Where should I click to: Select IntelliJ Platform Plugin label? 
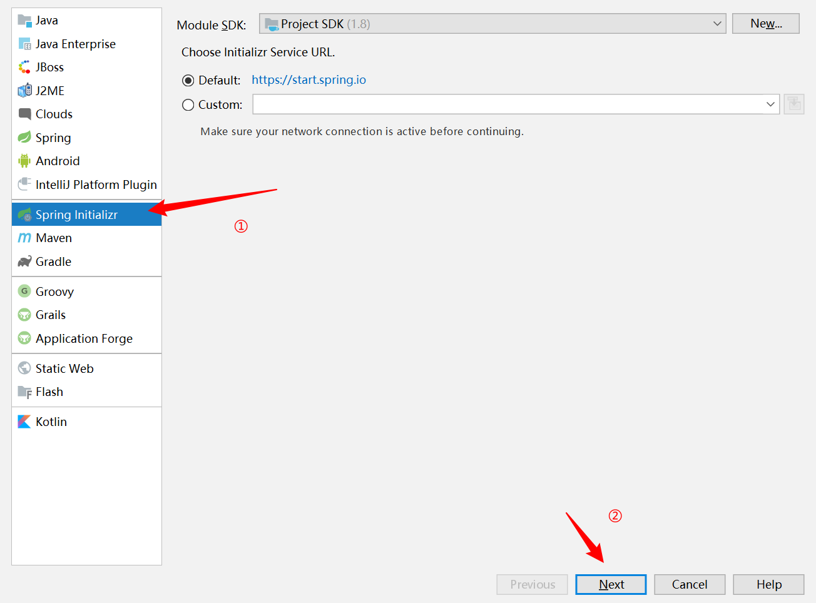point(96,185)
